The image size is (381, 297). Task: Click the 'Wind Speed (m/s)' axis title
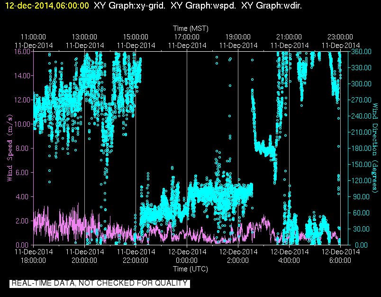[x=9, y=148]
